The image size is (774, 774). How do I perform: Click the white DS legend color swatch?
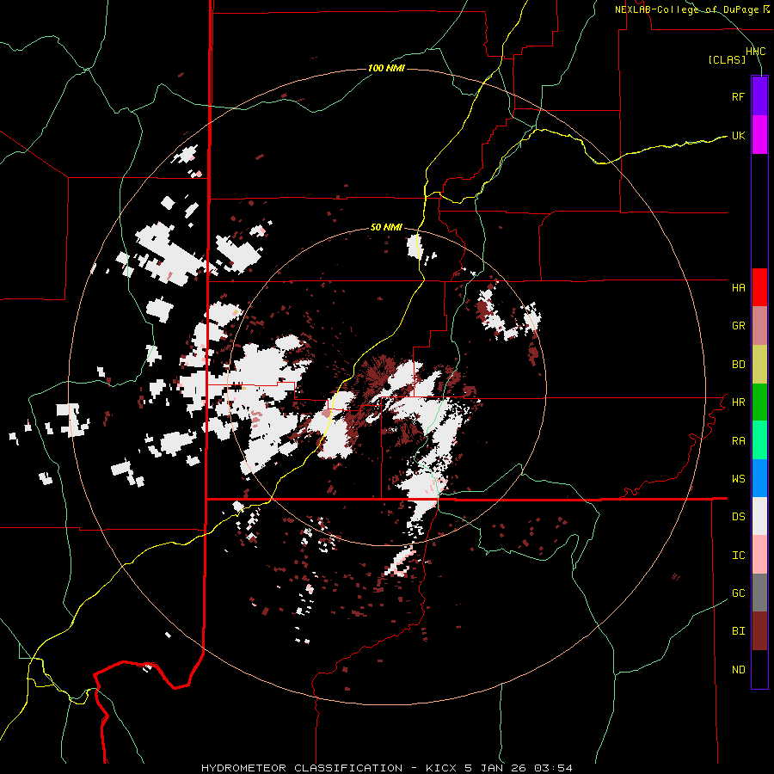(x=759, y=516)
